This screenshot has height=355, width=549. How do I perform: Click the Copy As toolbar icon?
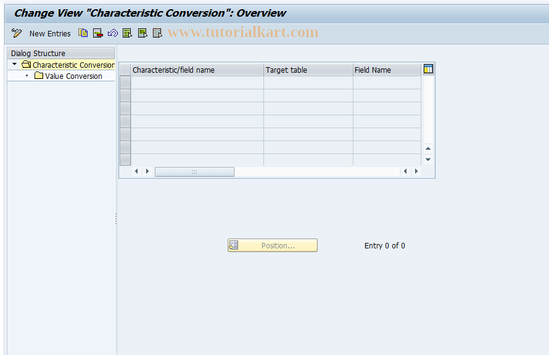(83, 33)
